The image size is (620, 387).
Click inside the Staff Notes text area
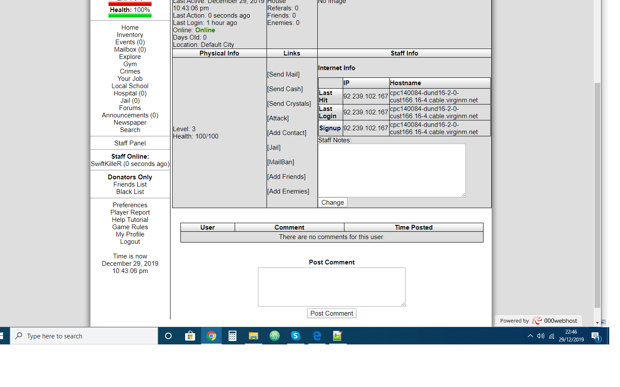coord(392,170)
